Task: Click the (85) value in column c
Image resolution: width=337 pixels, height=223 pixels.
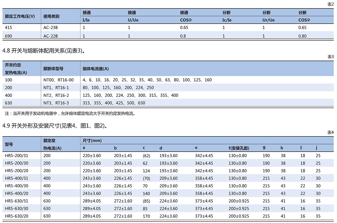Action: (x=146, y=201)
